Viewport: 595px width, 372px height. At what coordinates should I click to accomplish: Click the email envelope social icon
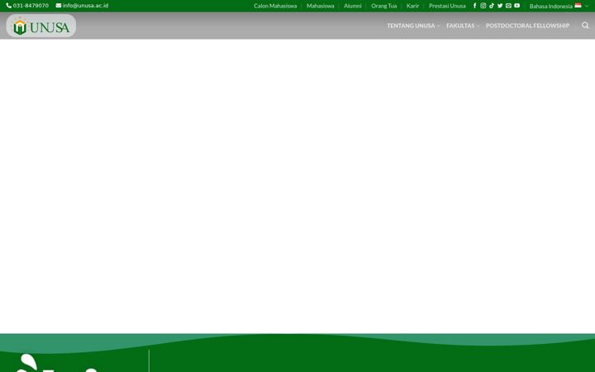click(508, 6)
